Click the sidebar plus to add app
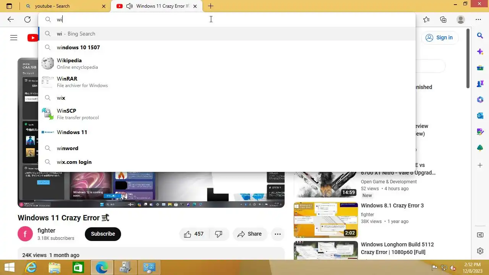 coord(480,165)
